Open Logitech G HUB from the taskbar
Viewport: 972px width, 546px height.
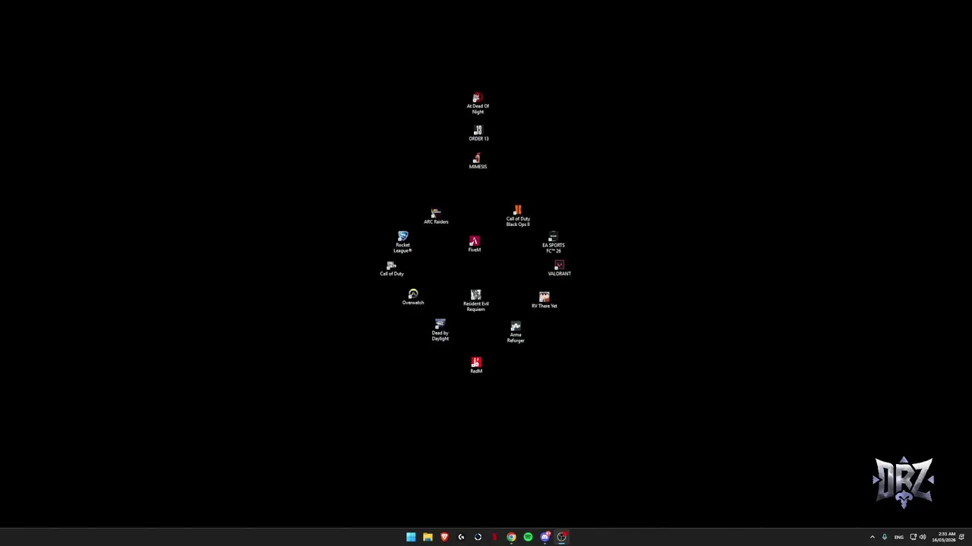coord(461,537)
